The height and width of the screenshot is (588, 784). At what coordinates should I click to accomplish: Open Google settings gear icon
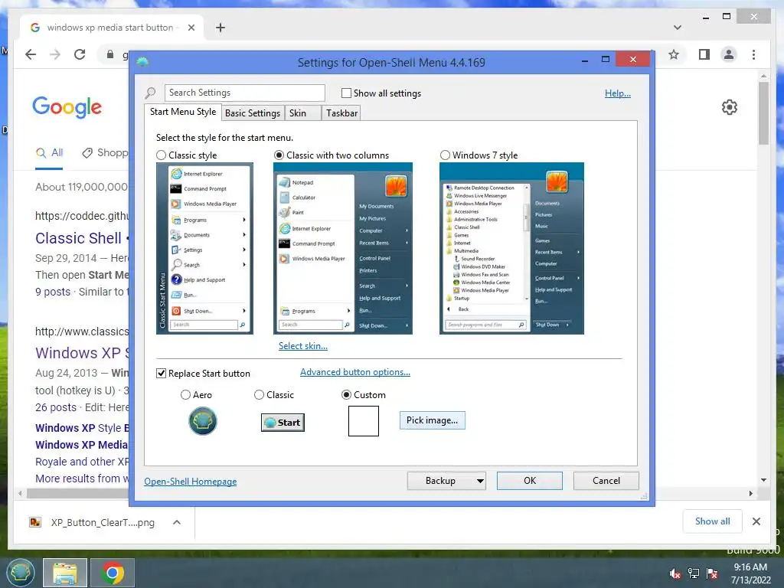tap(730, 107)
